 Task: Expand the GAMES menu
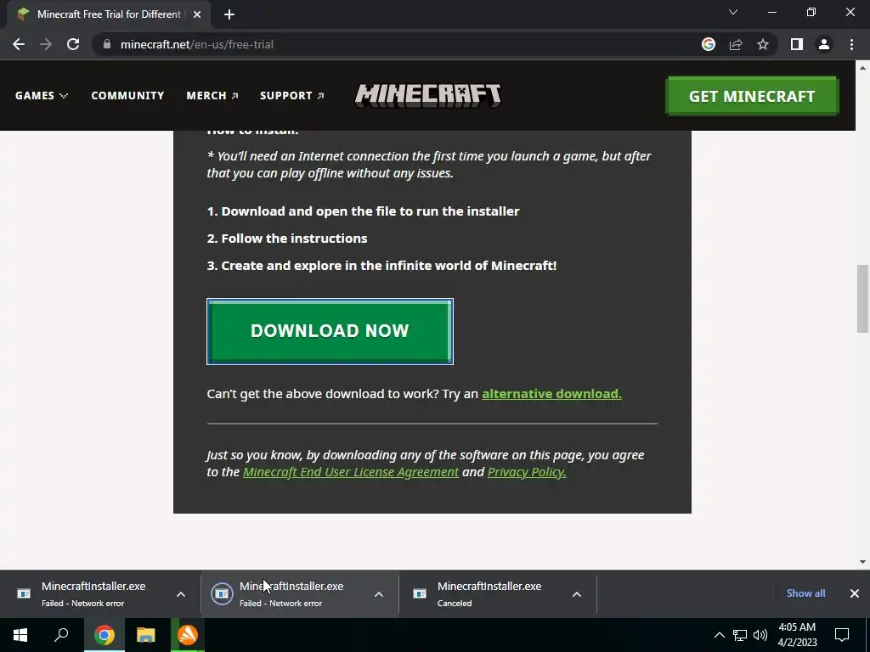click(x=42, y=95)
